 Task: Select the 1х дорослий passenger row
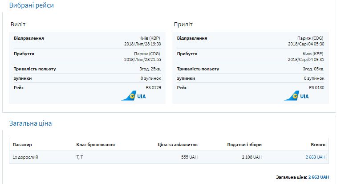(25, 157)
